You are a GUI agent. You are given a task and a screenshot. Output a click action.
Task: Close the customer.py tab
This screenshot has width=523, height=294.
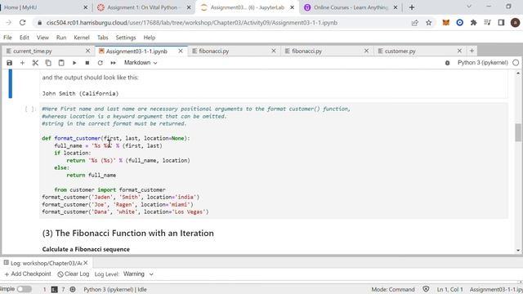coord(459,51)
